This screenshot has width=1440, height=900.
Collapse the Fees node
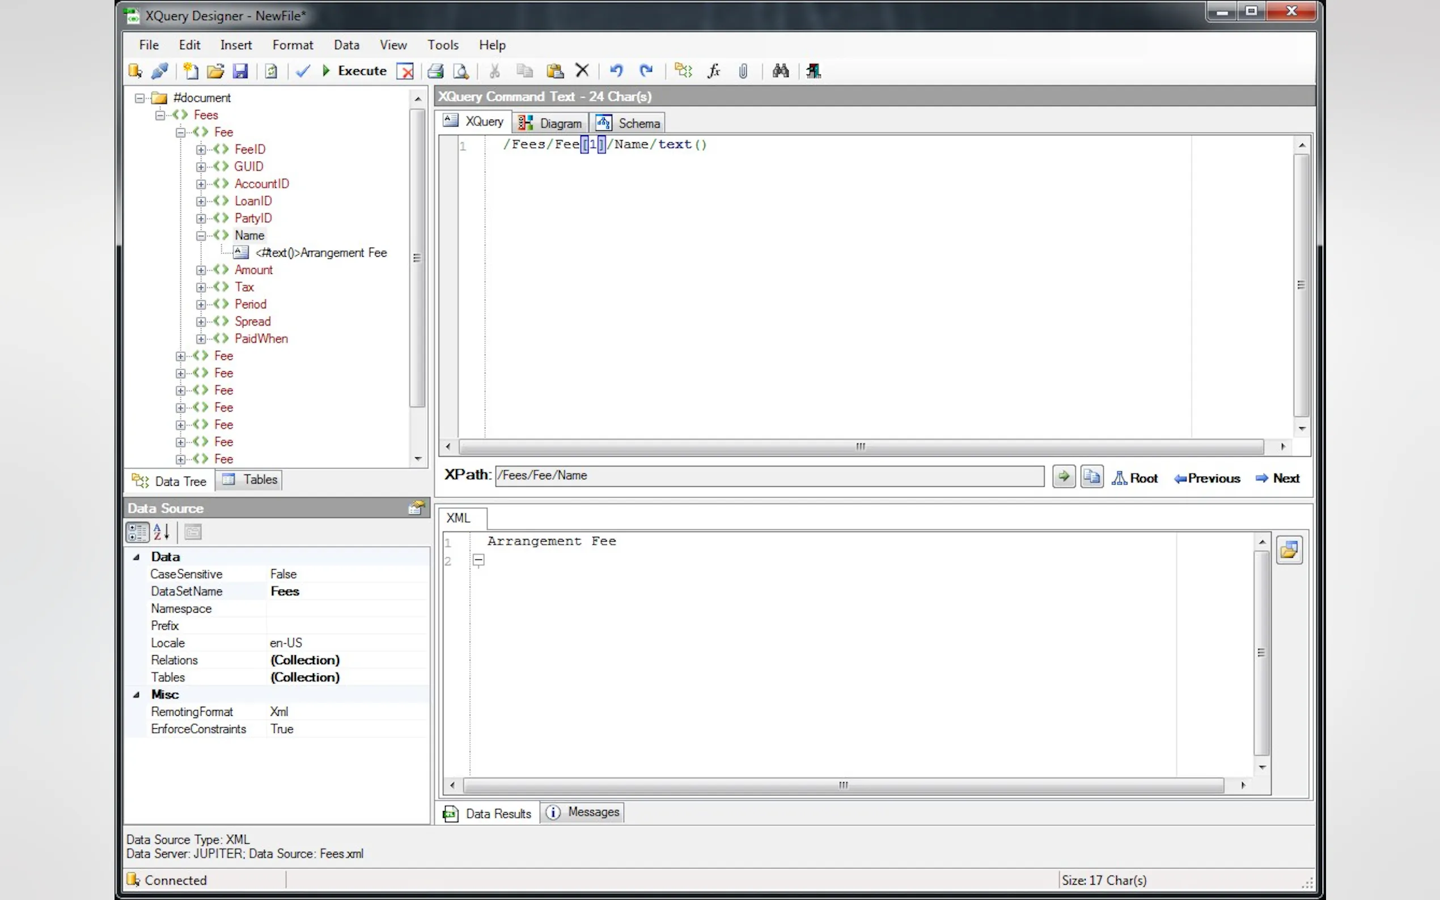160,116
